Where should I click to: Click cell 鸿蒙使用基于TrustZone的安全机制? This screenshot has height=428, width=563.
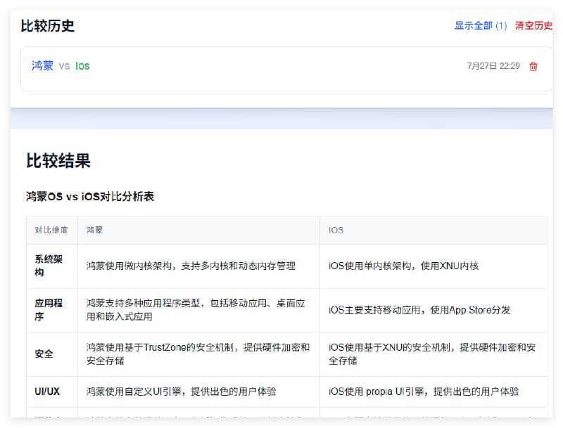198,354
